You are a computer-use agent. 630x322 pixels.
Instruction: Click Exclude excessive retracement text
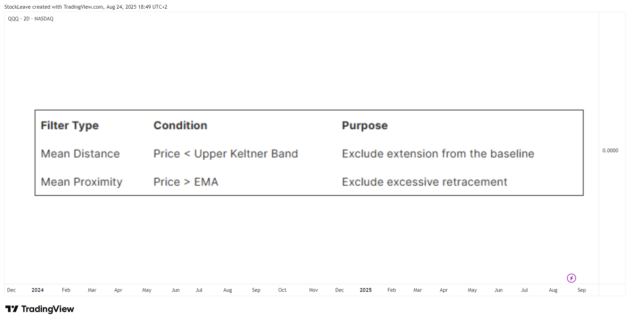point(424,182)
